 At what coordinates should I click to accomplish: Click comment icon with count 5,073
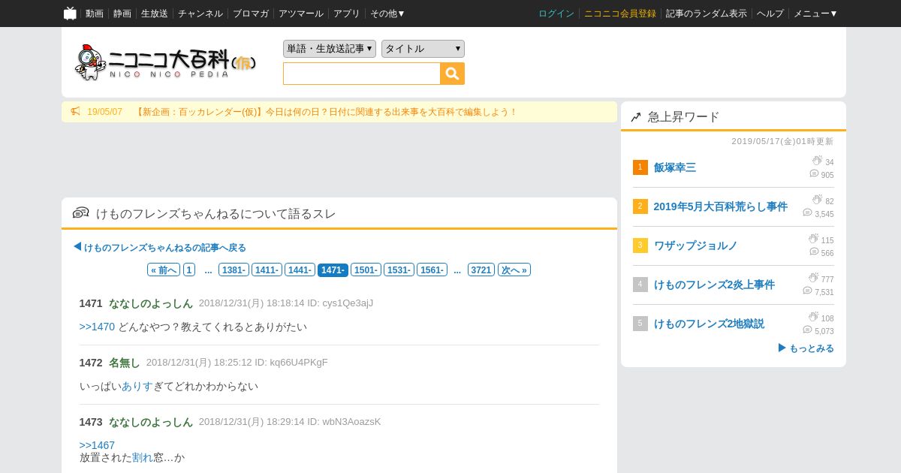coord(807,330)
